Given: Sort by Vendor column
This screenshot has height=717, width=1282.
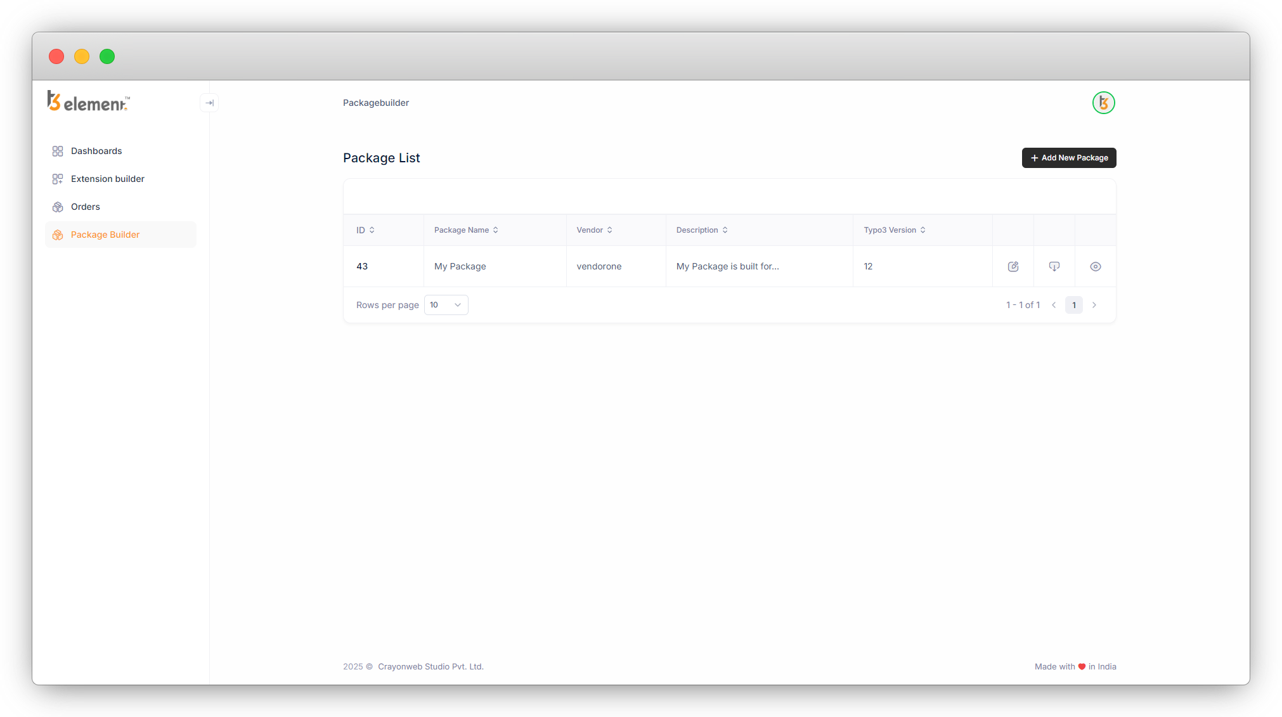Looking at the screenshot, I should (x=594, y=230).
